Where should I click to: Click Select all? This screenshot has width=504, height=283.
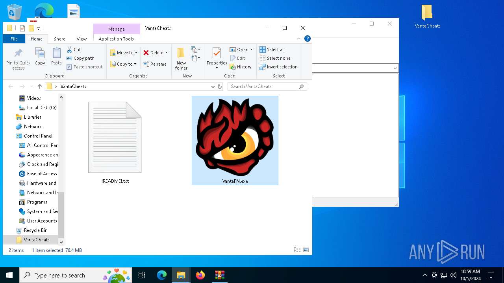pos(272,50)
